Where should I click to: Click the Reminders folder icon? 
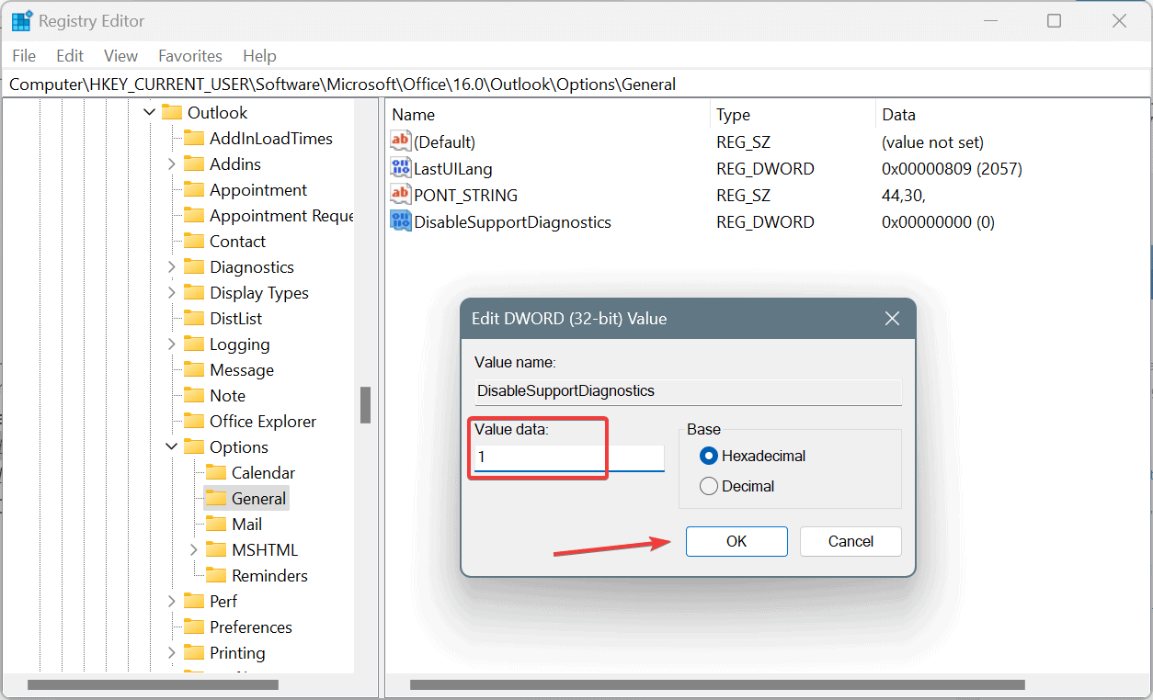coord(216,575)
